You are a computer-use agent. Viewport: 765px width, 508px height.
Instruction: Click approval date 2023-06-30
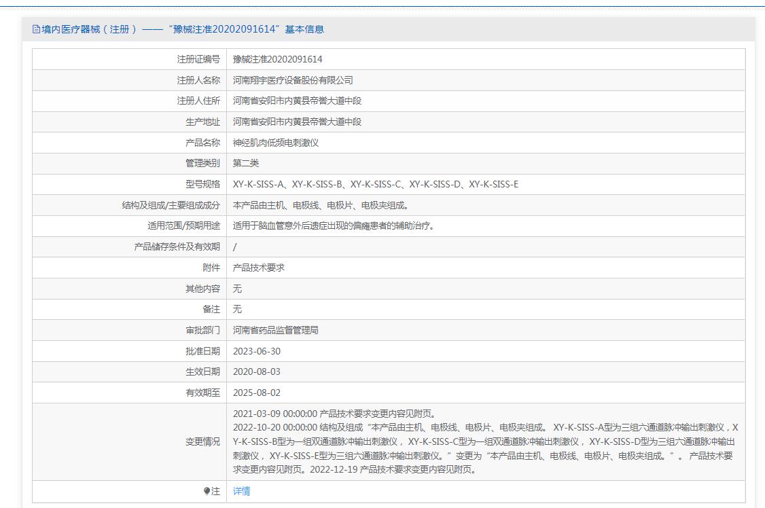[256, 351]
